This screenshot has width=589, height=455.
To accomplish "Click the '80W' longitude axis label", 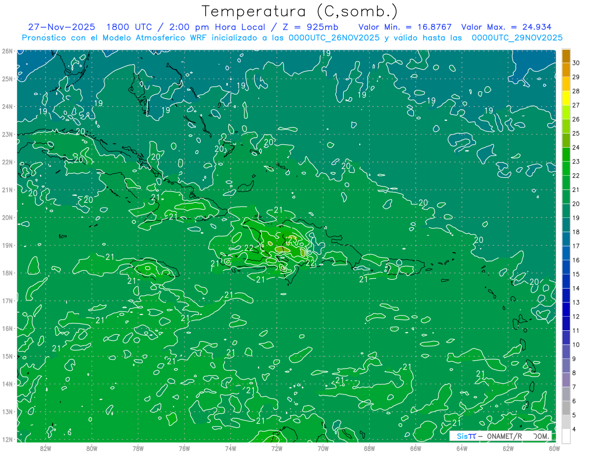I will pos(92,448).
